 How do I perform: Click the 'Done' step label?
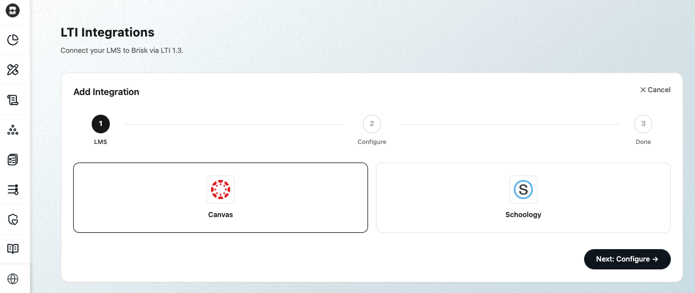643,142
